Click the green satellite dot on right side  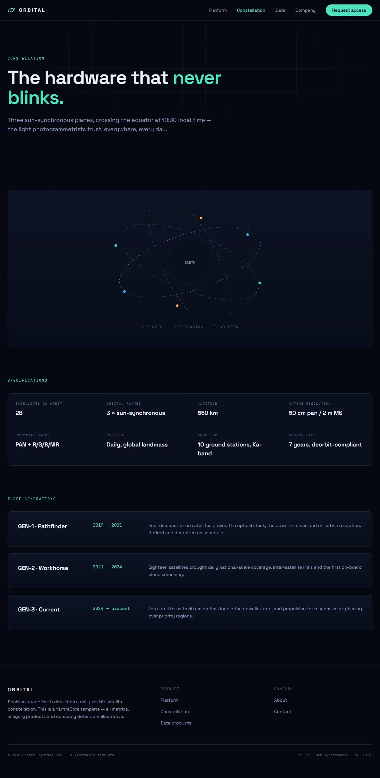tap(260, 283)
